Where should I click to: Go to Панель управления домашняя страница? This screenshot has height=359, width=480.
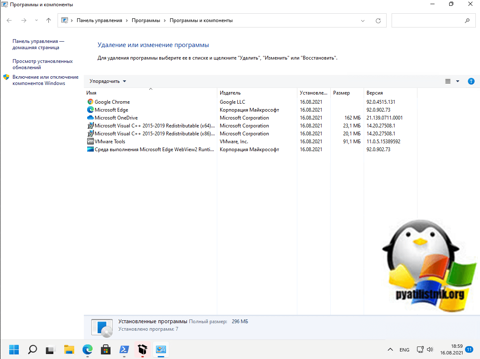(x=38, y=45)
